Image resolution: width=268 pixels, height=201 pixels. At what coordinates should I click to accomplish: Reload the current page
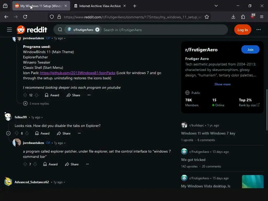click(25, 17)
